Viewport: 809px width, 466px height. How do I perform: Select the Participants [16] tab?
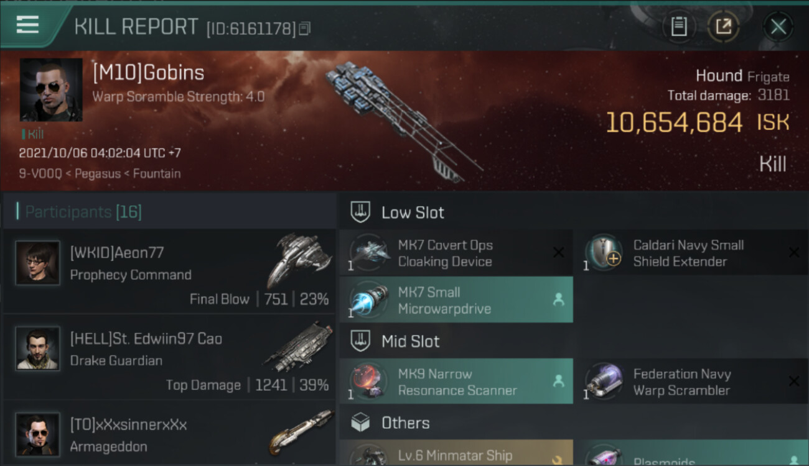(83, 212)
